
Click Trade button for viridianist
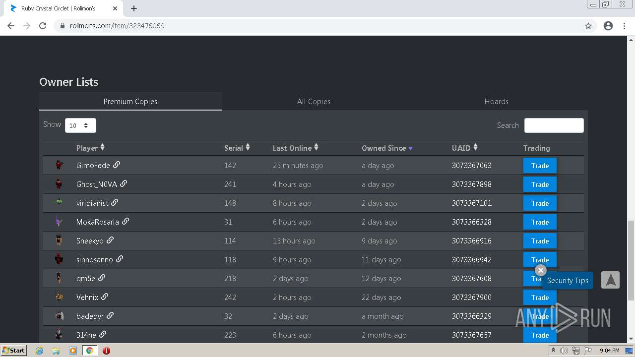540,203
